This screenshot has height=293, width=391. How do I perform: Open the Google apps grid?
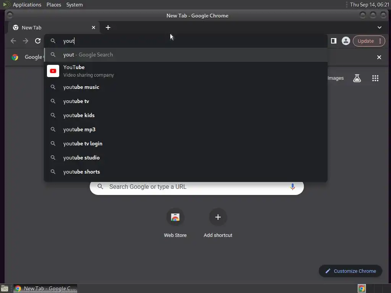coord(375,78)
